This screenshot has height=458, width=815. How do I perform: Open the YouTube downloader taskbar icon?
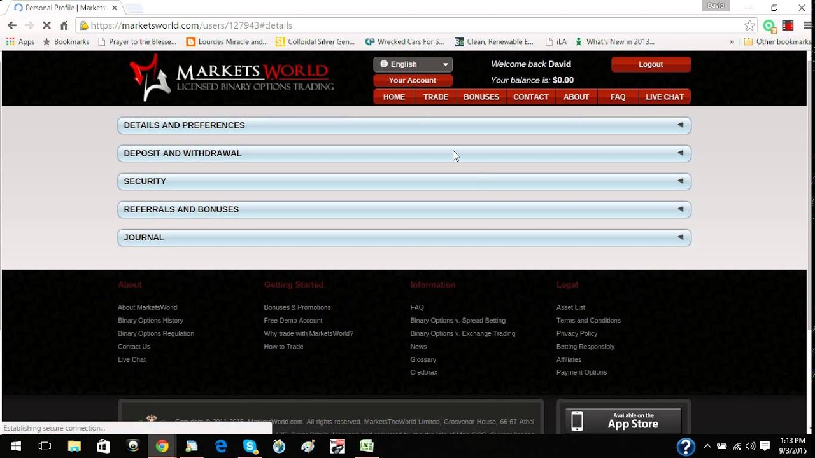click(x=337, y=447)
